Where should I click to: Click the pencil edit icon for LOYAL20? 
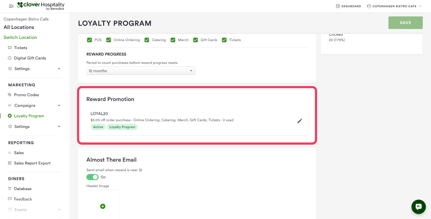coord(300,121)
